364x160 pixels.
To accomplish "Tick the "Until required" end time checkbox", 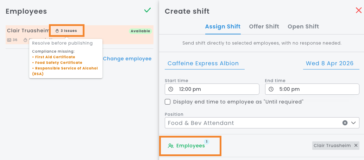I will [168, 102].
